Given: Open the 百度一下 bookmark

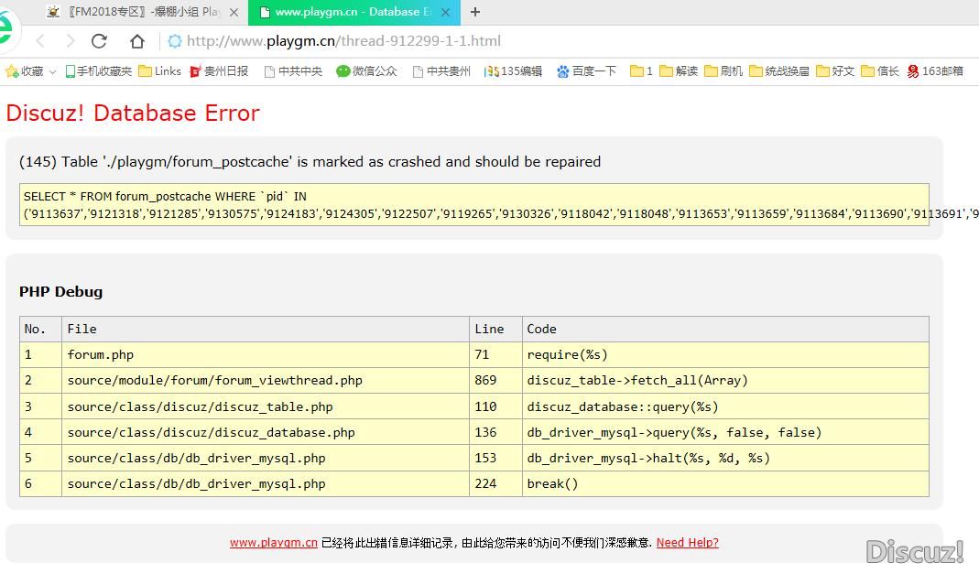Looking at the screenshot, I should pos(586,71).
